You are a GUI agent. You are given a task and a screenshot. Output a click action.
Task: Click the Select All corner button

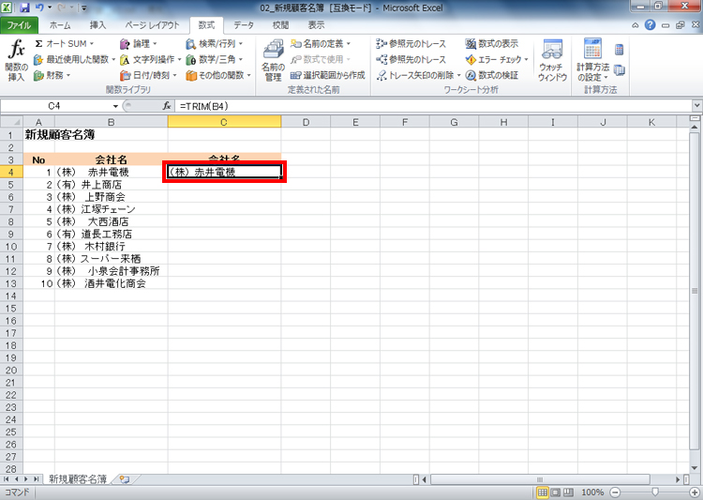point(11,122)
